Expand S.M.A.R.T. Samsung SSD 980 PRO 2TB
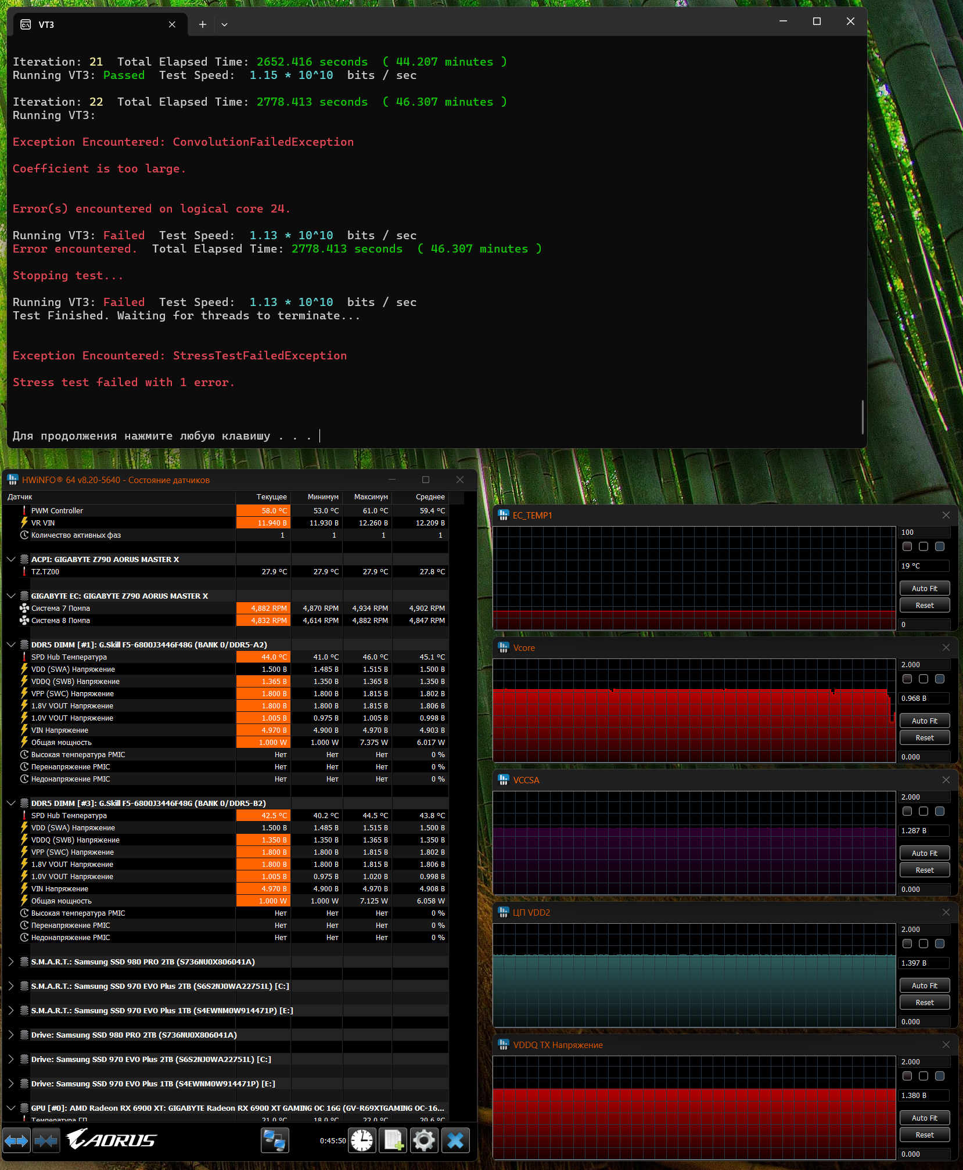Screen dimensions: 963x1170 click(11, 962)
